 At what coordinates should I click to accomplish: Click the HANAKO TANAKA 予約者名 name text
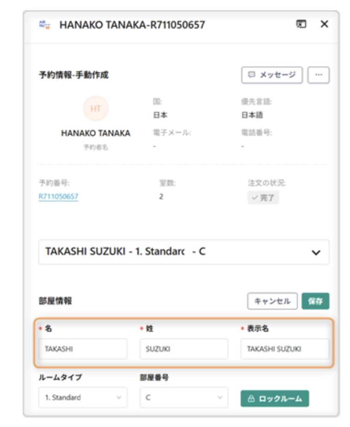point(96,133)
